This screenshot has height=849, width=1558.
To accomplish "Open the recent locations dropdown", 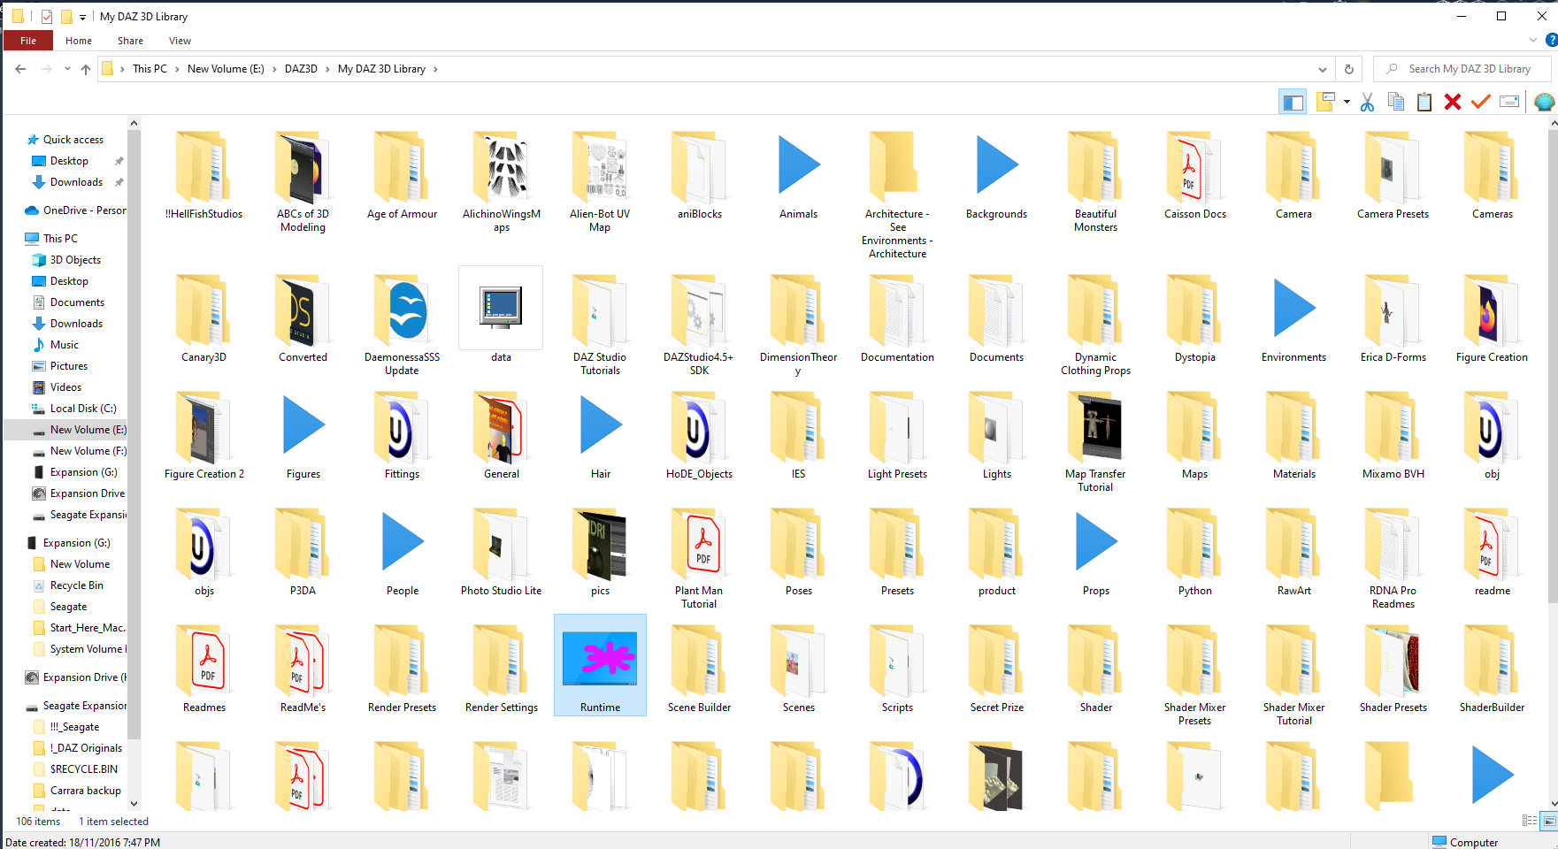I will pos(67,69).
